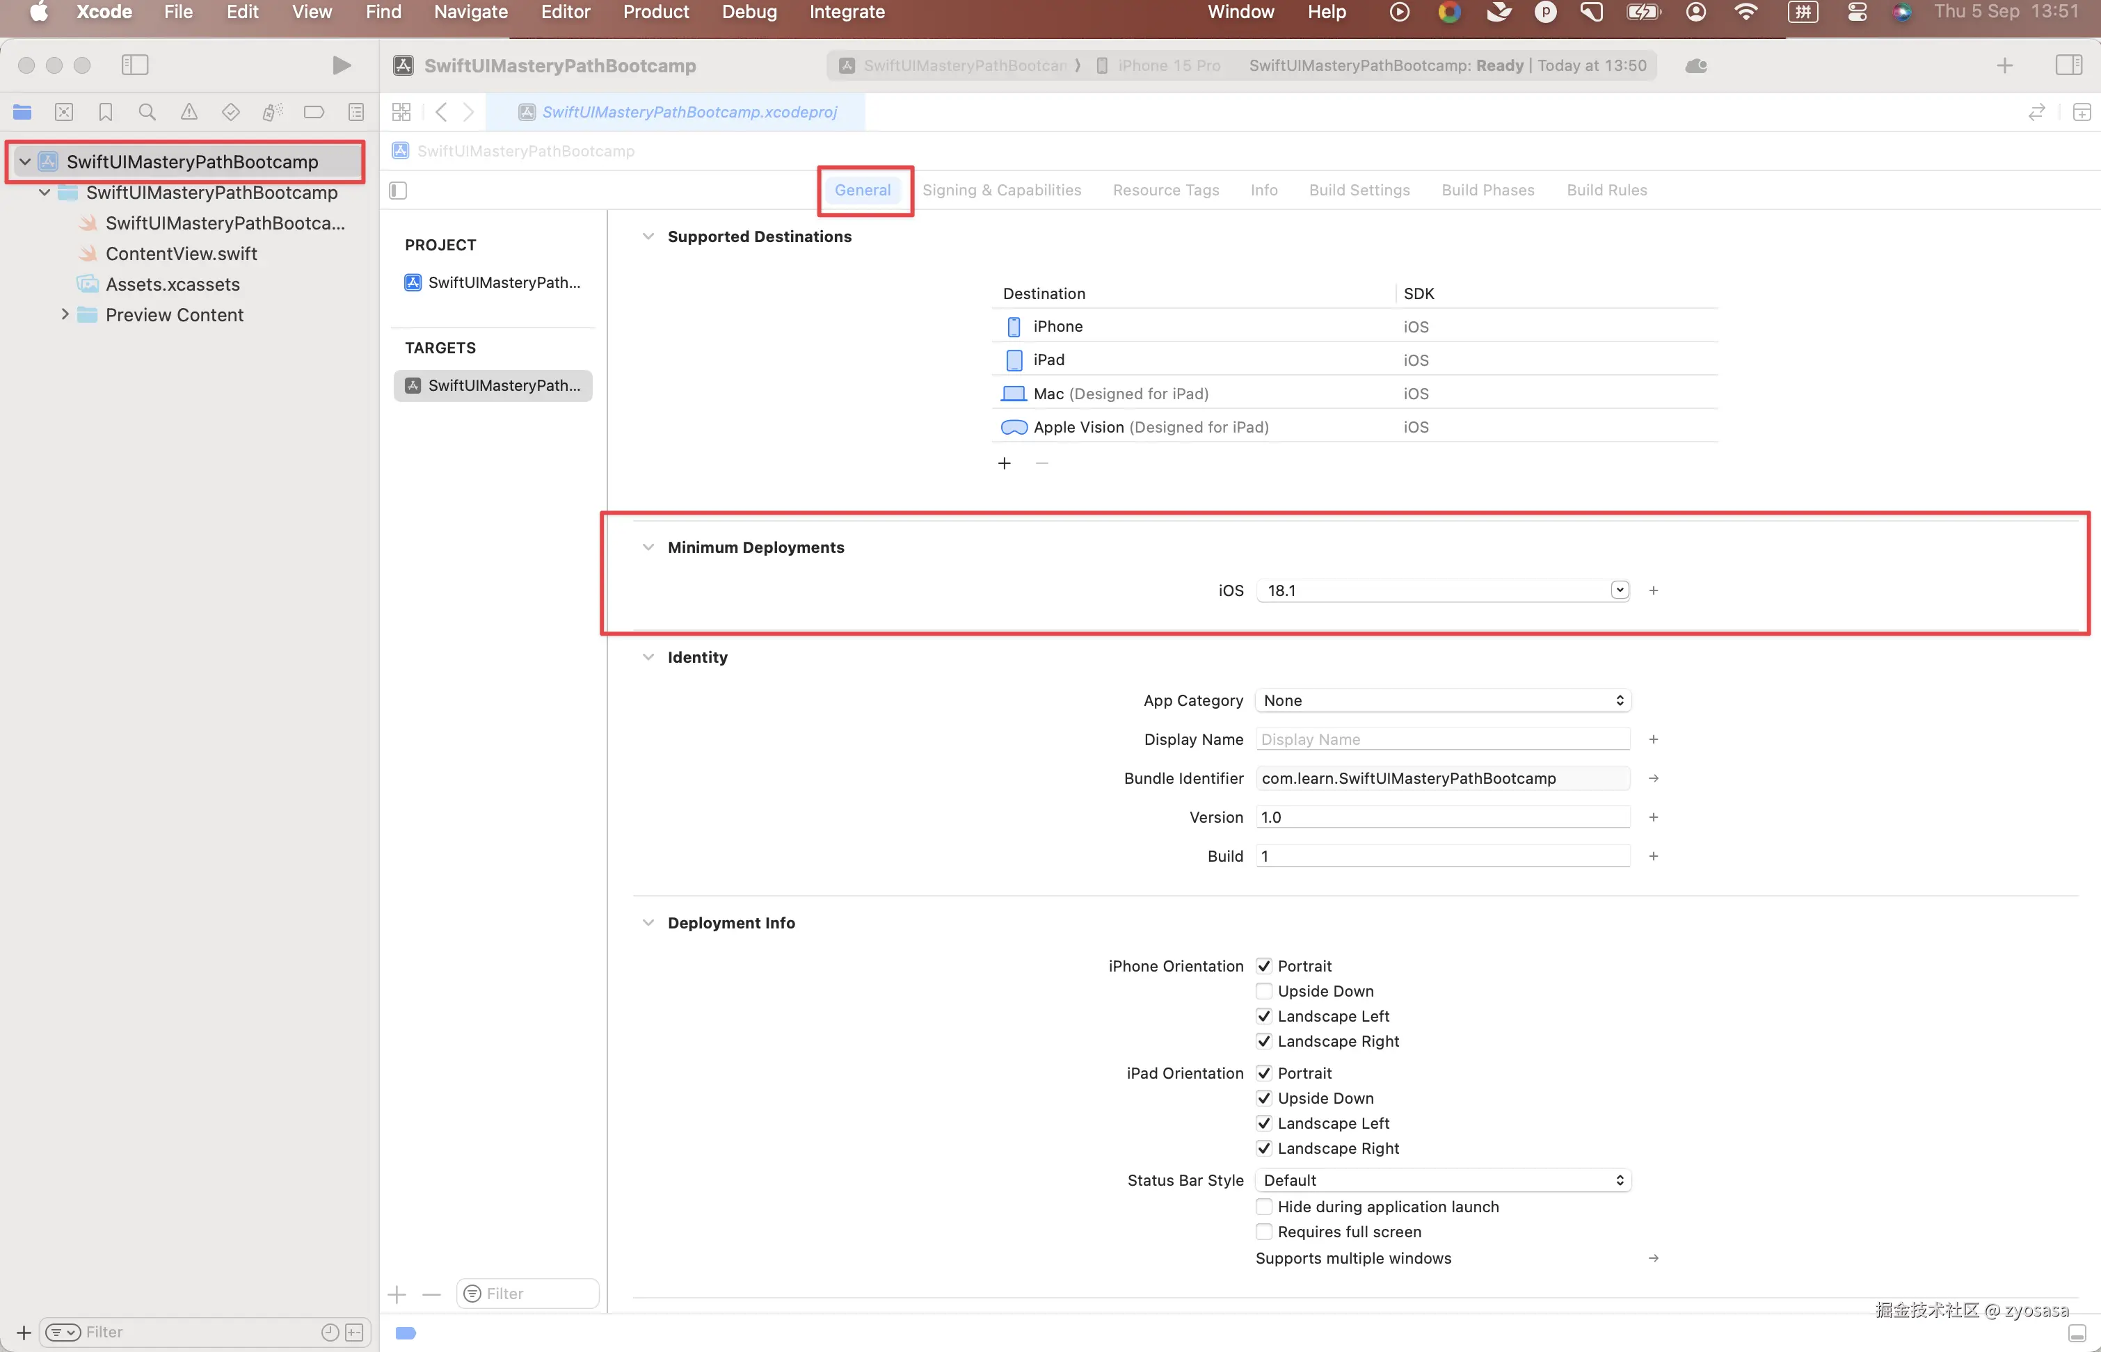This screenshot has width=2101, height=1352.
Task: Select ContentView.swift in navigator
Action: tap(181, 254)
